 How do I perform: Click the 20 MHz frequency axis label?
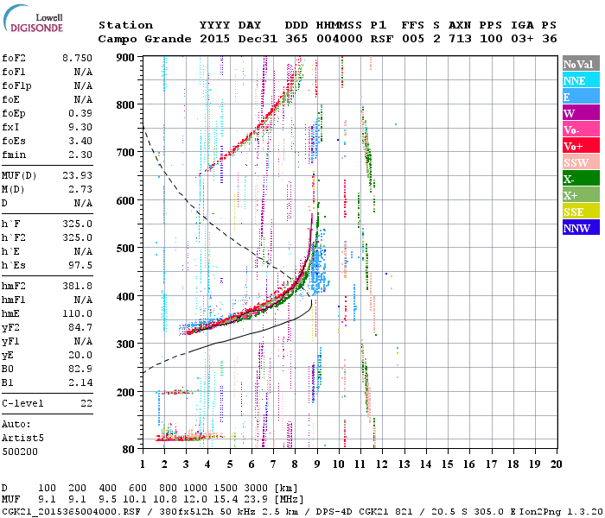pyautogui.click(x=556, y=464)
